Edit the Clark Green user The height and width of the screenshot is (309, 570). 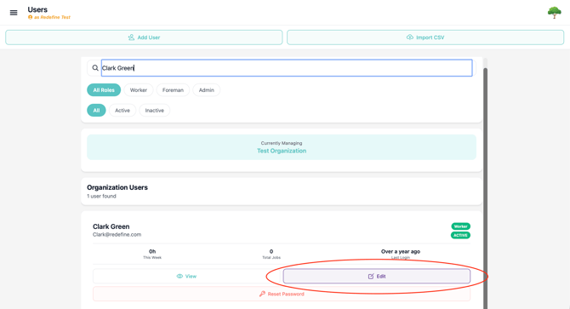click(377, 277)
